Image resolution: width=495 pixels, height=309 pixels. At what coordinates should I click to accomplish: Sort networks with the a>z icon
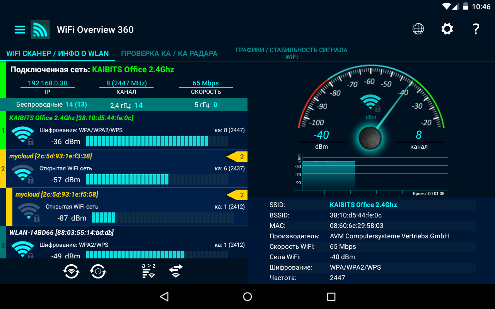click(x=149, y=271)
